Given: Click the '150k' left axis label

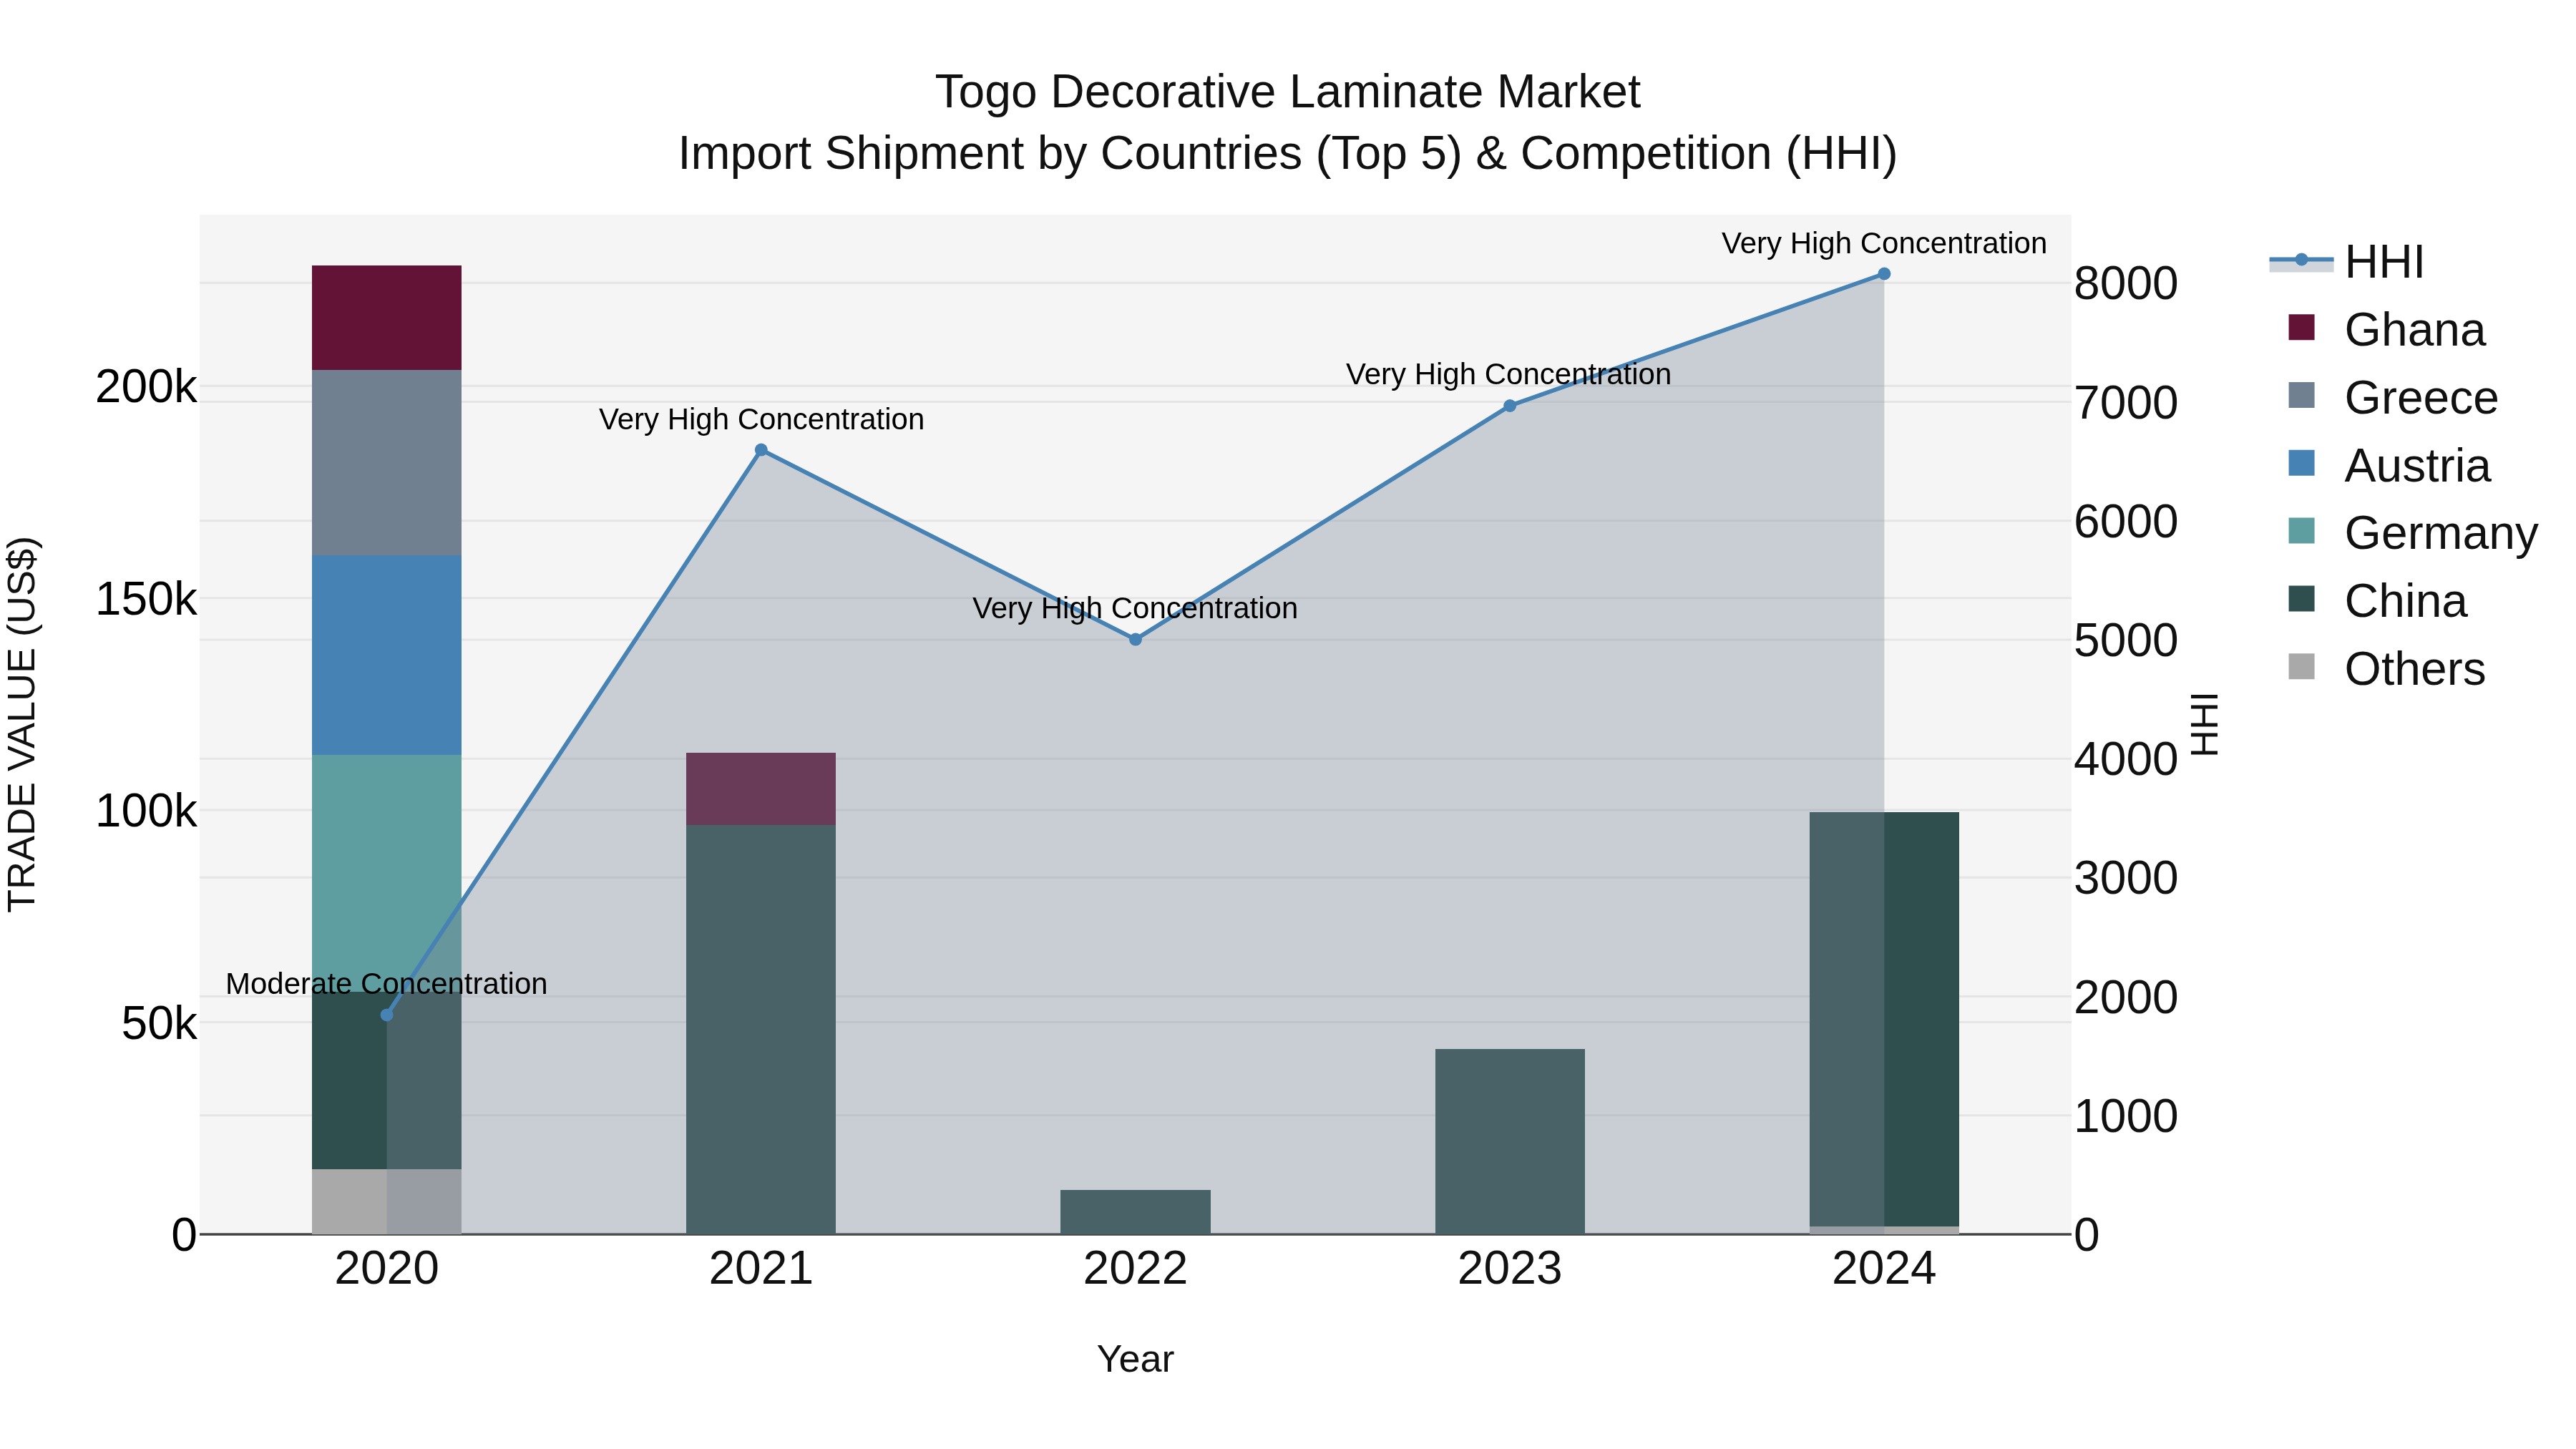Looking at the screenshot, I should click(x=146, y=599).
